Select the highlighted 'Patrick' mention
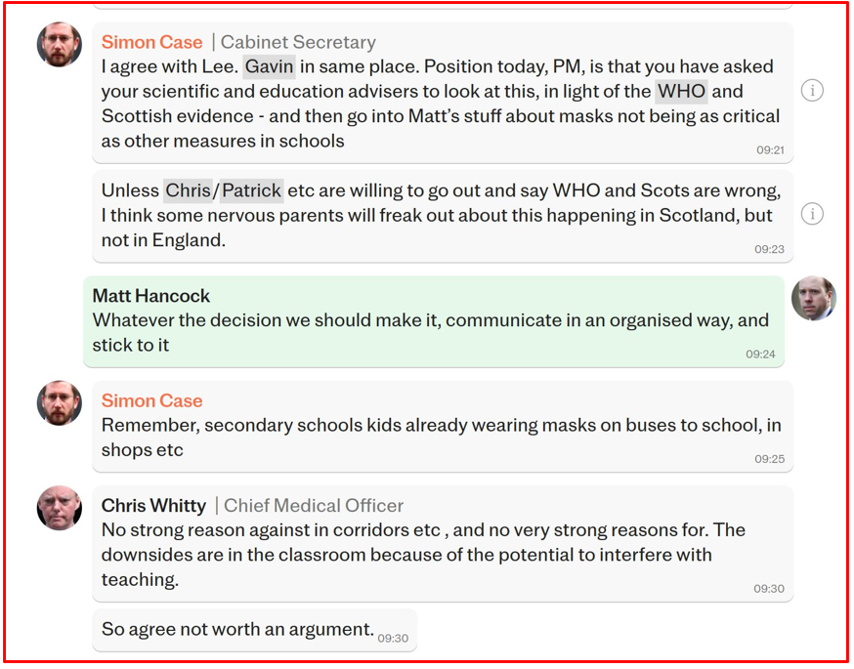Image resolution: width=854 pixels, height=669 pixels. [252, 190]
